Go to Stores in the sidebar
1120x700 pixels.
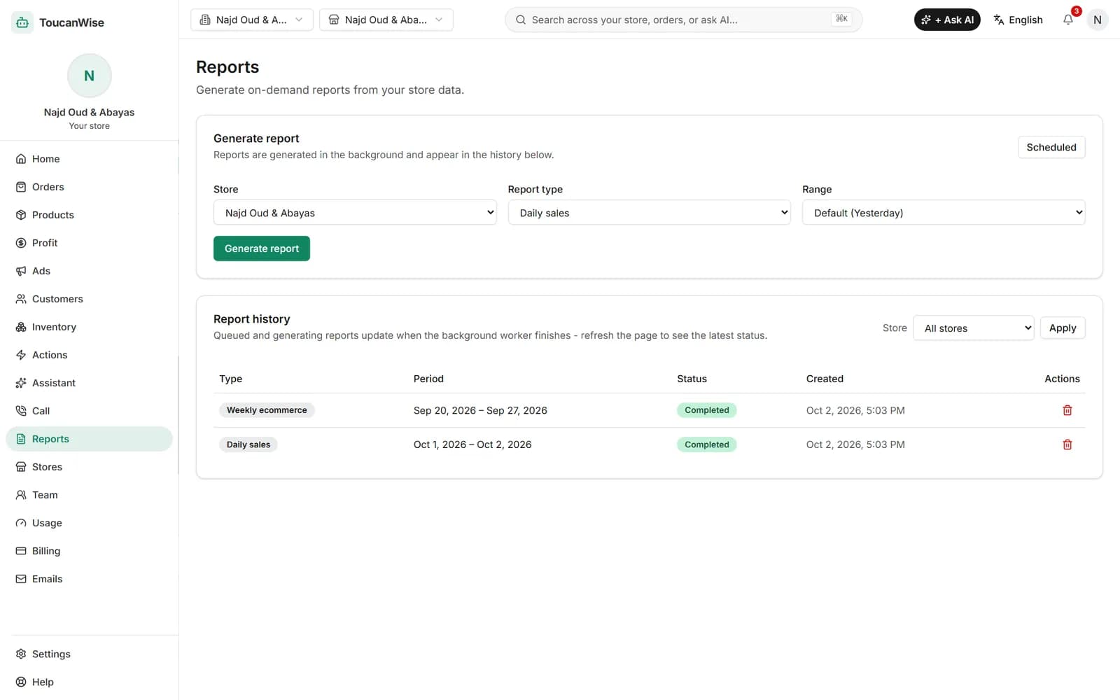click(x=89, y=467)
